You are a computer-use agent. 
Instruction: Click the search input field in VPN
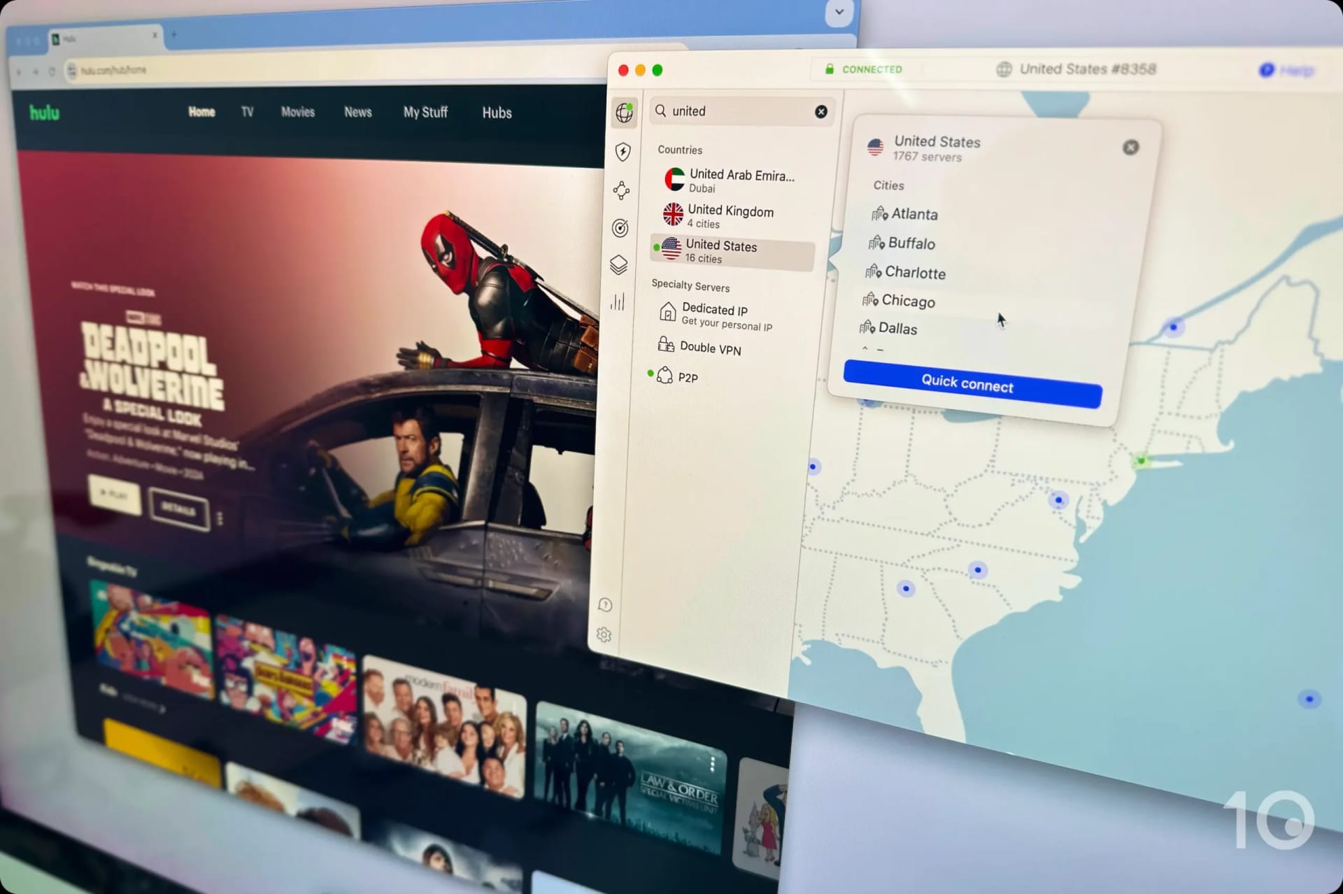point(742,111)
